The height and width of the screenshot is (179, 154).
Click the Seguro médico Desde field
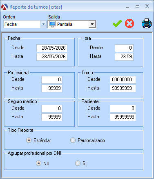pyautogui.click(x=52, y=108)
